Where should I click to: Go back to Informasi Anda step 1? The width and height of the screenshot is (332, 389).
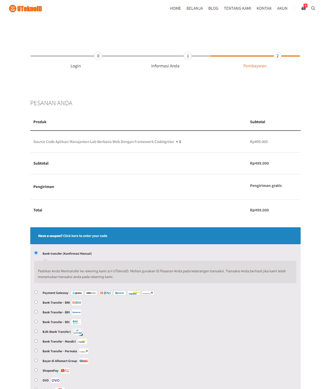click(187, 56)
